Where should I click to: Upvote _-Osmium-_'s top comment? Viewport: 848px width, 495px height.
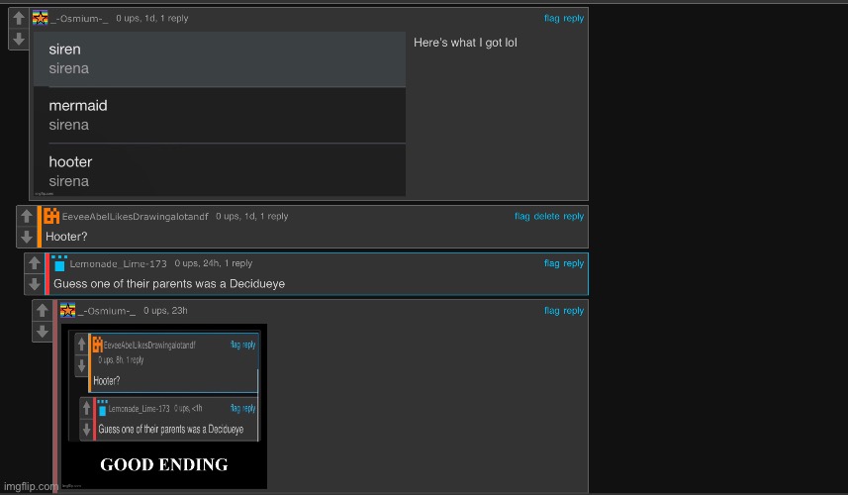coord(18,19)
